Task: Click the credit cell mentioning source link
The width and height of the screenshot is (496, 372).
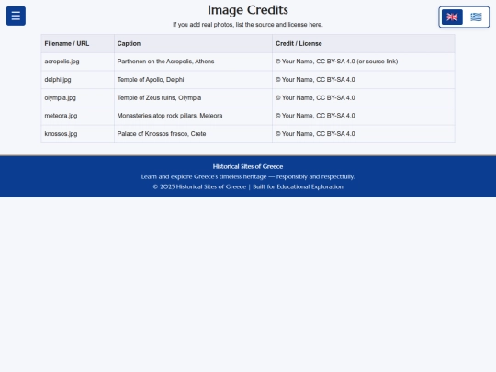Action: [364, 62]
